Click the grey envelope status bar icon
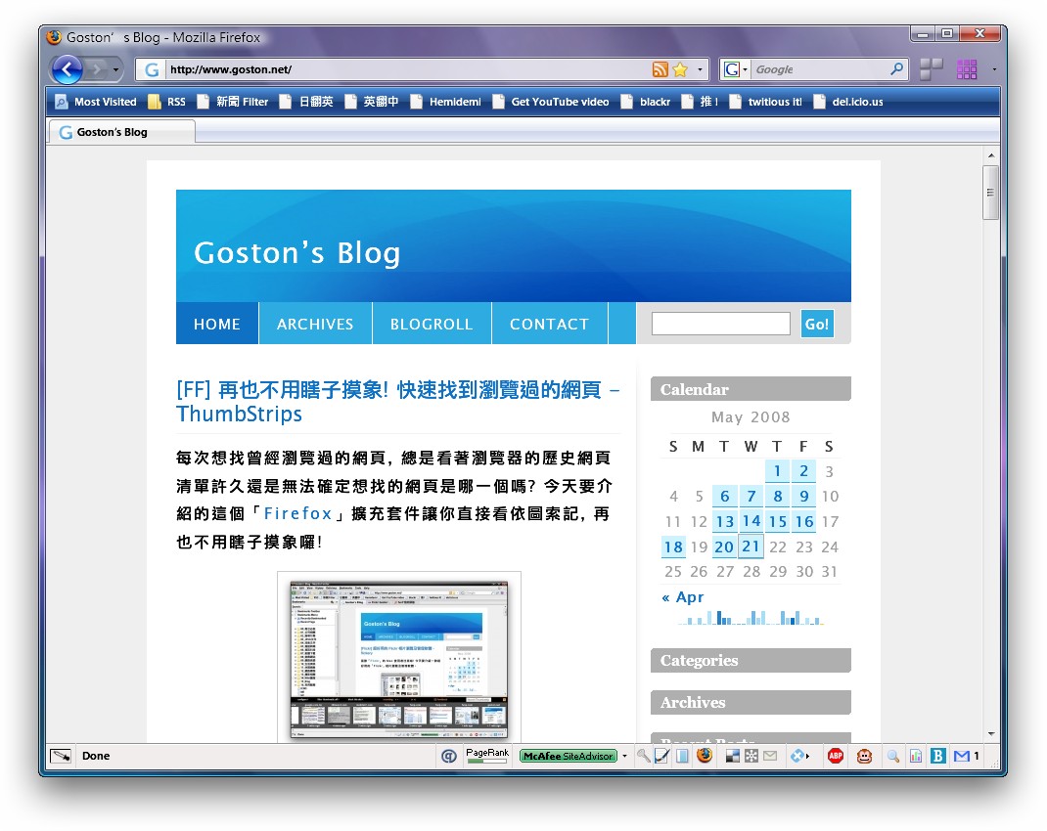This screenshot has width=1047, height=831. click(770, 756)
